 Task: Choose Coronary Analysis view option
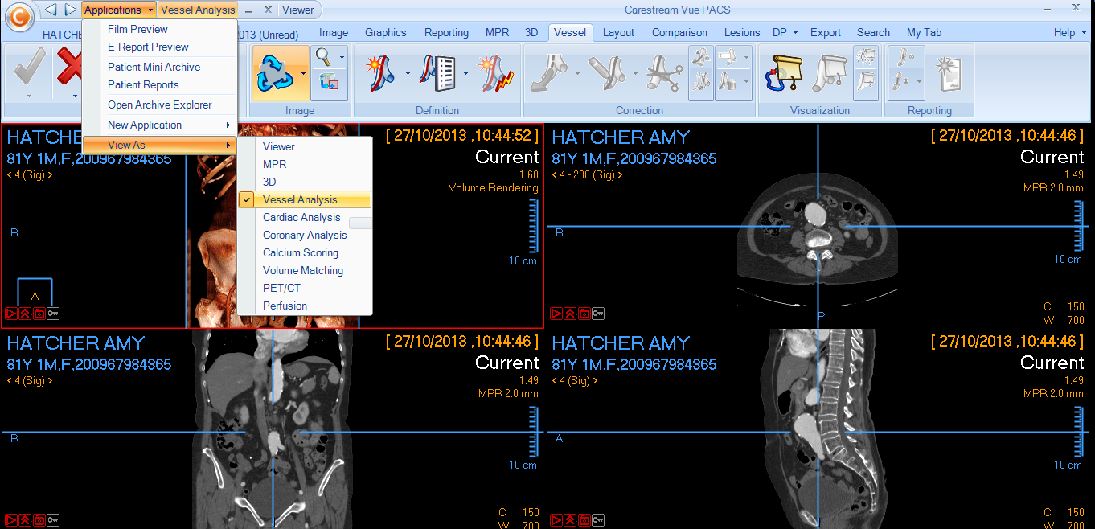[x=306, y=235]
